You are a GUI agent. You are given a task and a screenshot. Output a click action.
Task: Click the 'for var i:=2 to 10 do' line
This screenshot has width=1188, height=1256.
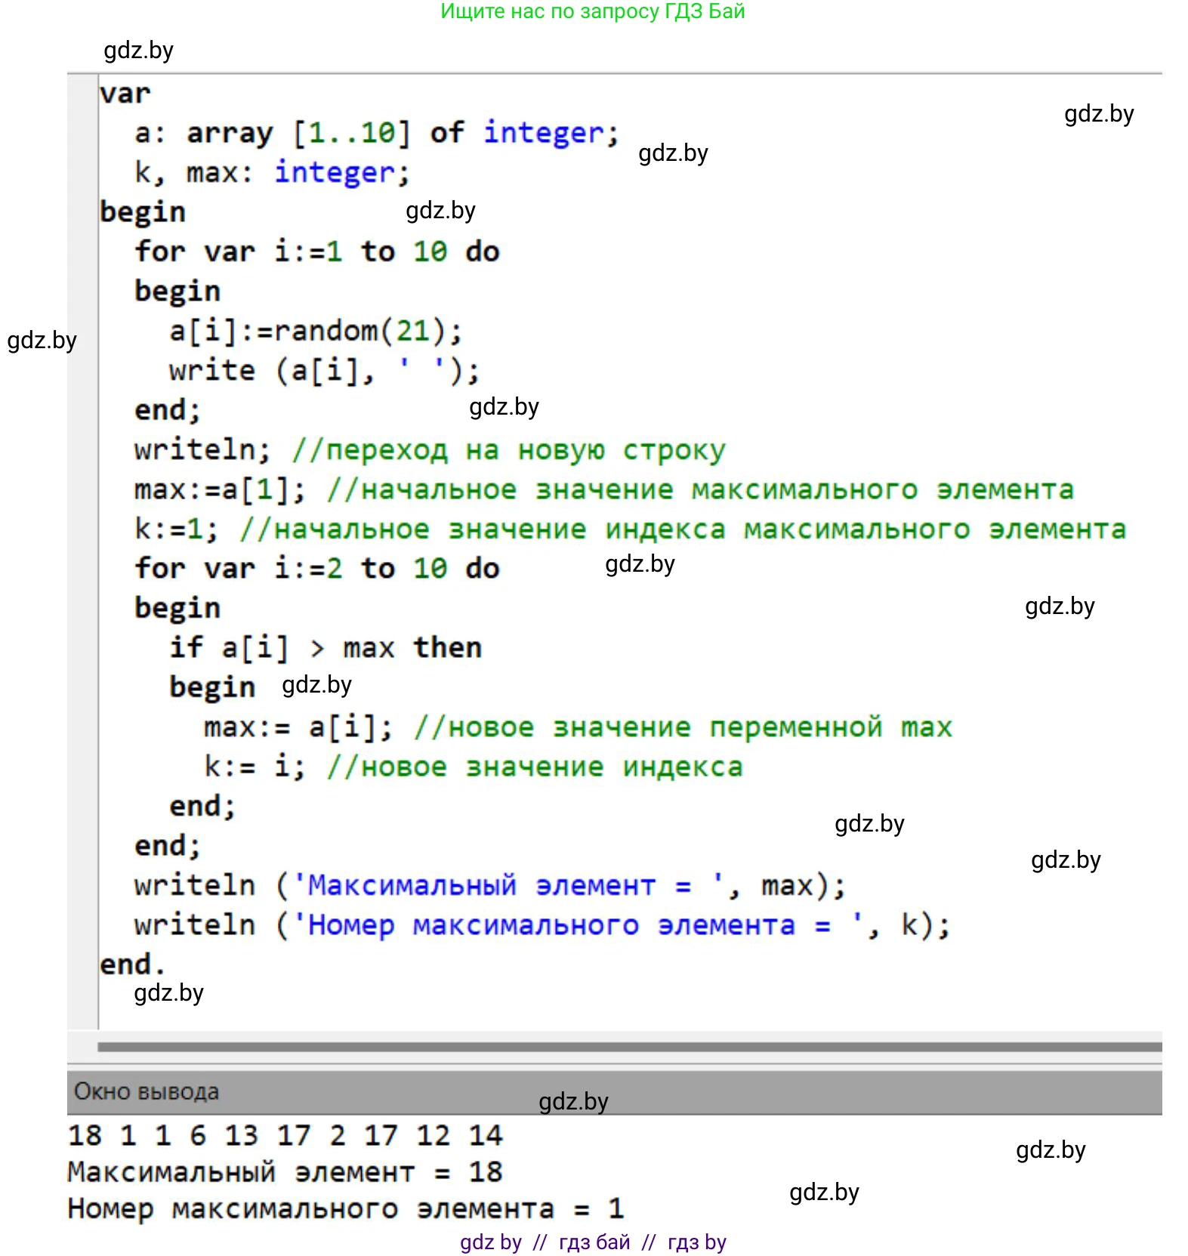point(317,569)
